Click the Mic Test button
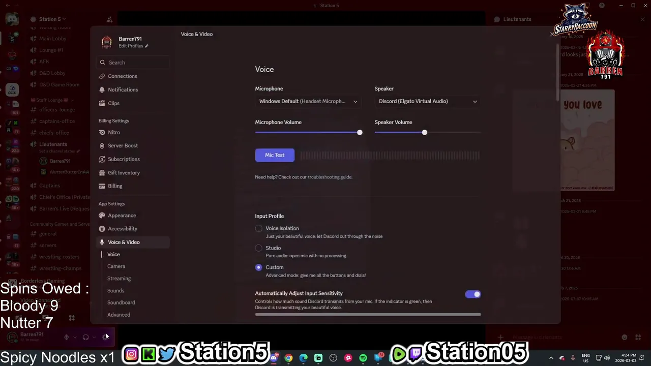Viewport: 651px width, 366px height. [275, 155]
